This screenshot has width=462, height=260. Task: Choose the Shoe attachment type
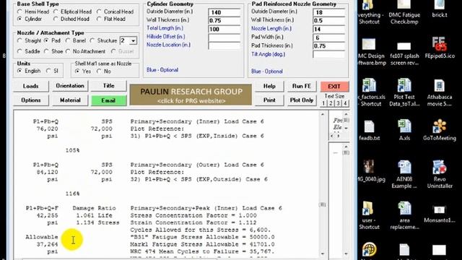pyautogui.click(x=46, y=51)
